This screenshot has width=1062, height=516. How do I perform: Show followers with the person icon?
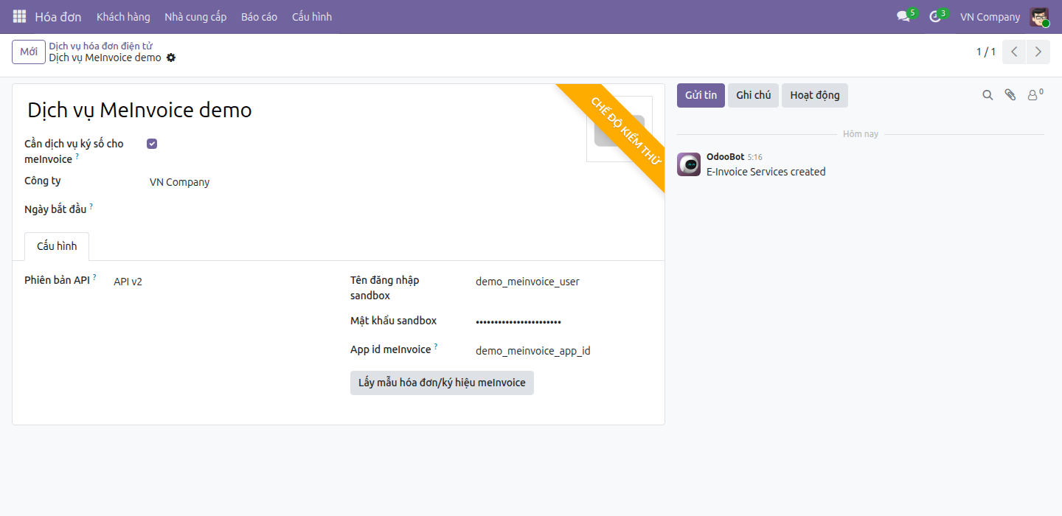pos(1035,95)
